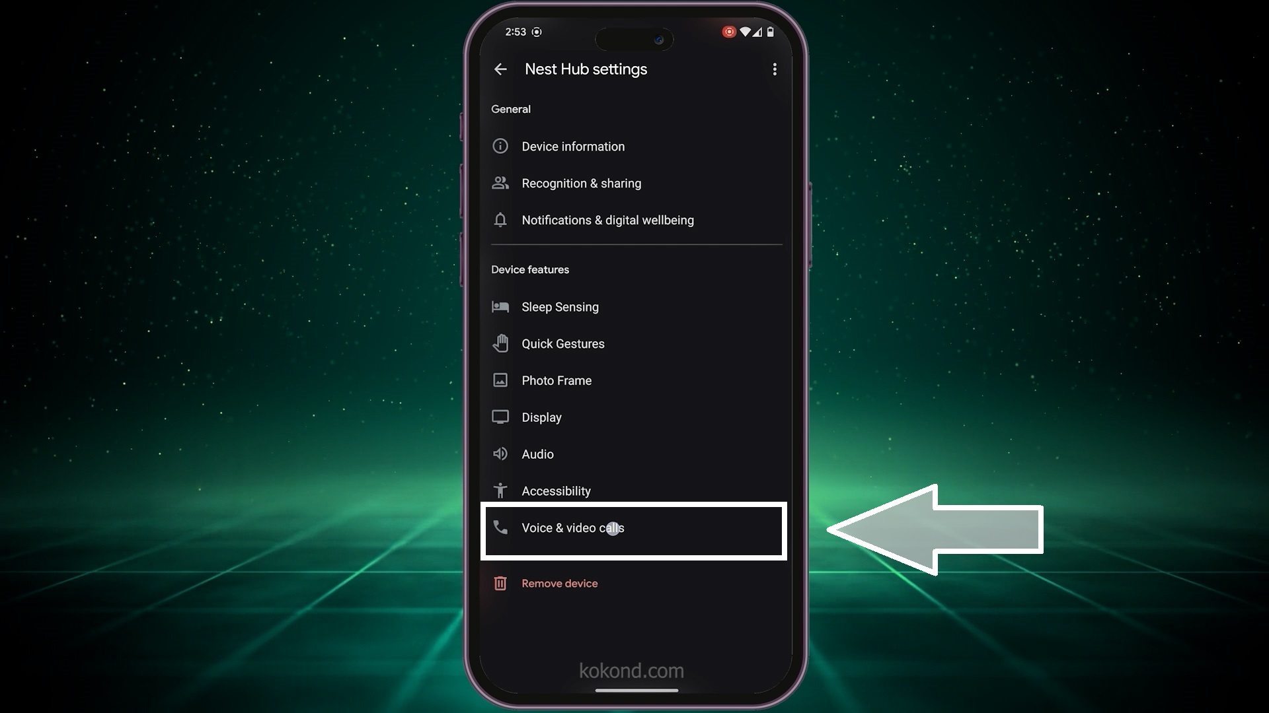Open Accessibility settings
The height and width of the screenshot is (713, 1269).
coord(556,490)
